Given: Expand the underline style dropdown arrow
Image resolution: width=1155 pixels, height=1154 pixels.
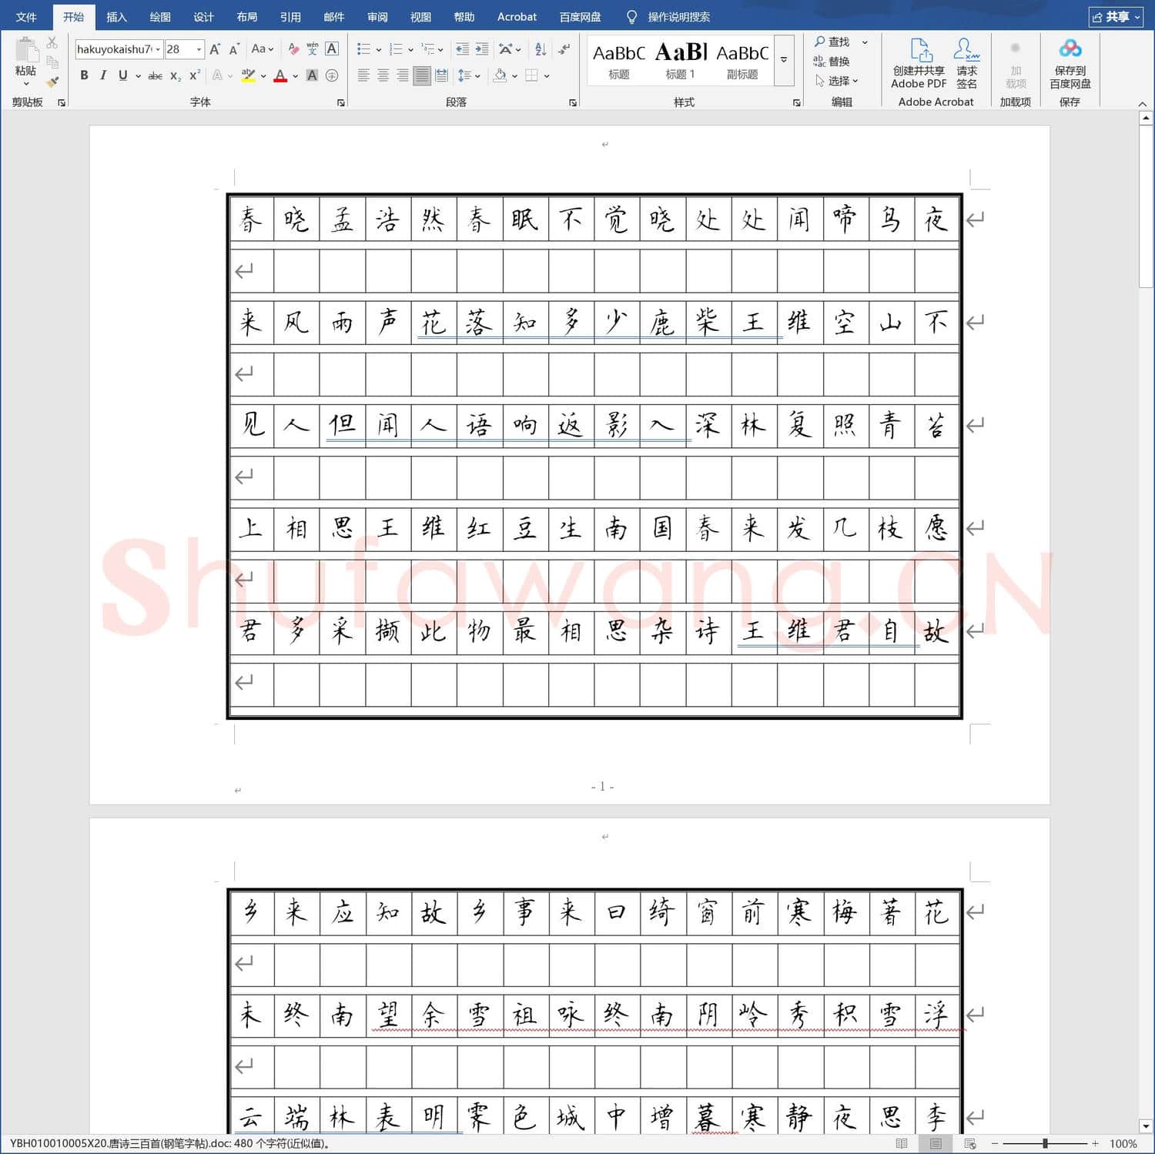Looking at the screenshot, I should tap(139, 75).
